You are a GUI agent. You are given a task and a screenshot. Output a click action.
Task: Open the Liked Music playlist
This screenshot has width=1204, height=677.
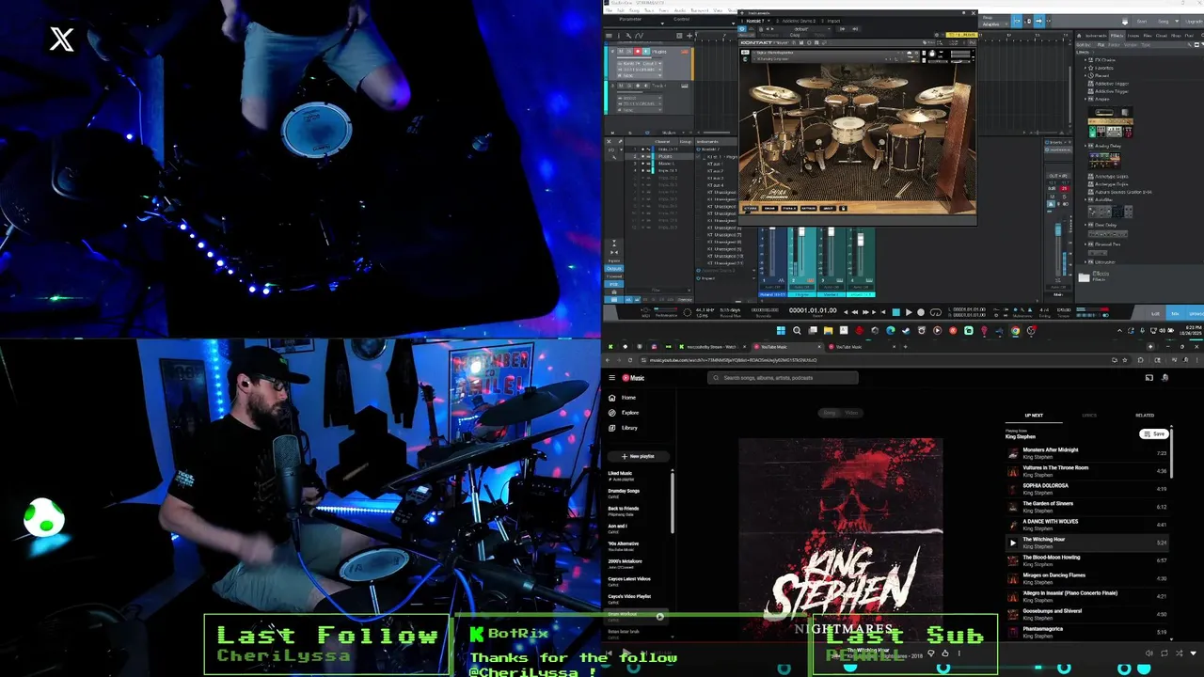[621, 476]
